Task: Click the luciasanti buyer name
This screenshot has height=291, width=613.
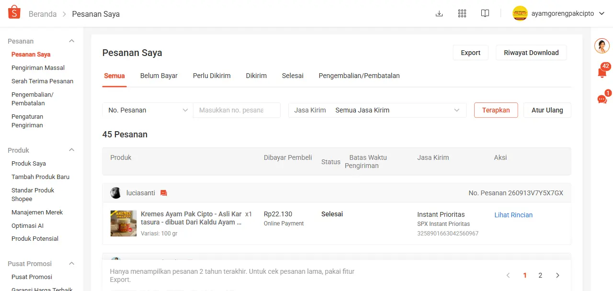Action: click(141, 193)
